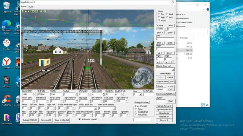Click Save world button
This screenshot has height=136, width=243.
pos(46,120)
